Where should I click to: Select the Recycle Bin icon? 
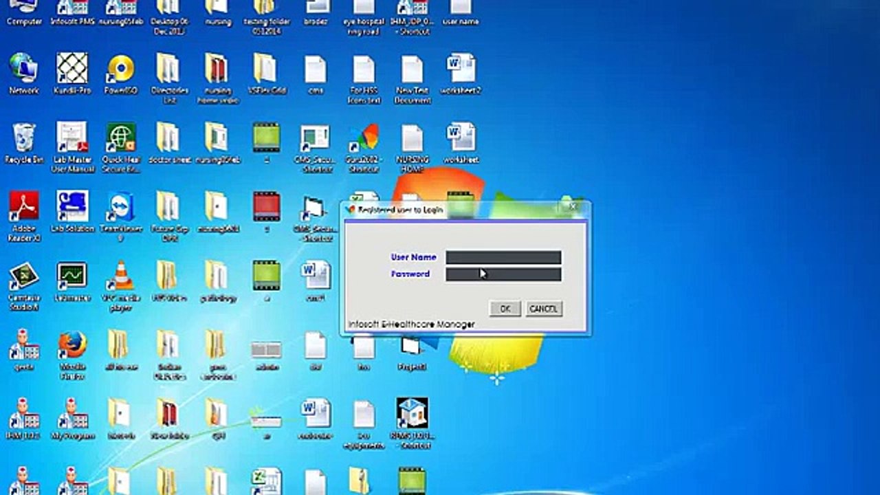click(x=24, y=142)
